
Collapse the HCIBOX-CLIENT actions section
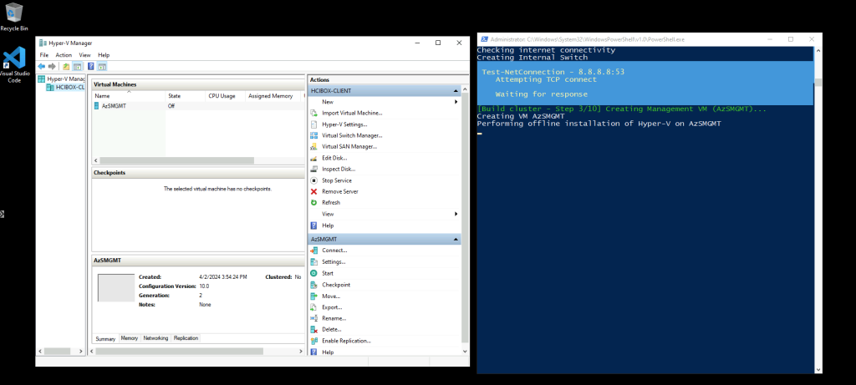pos(456,90)
